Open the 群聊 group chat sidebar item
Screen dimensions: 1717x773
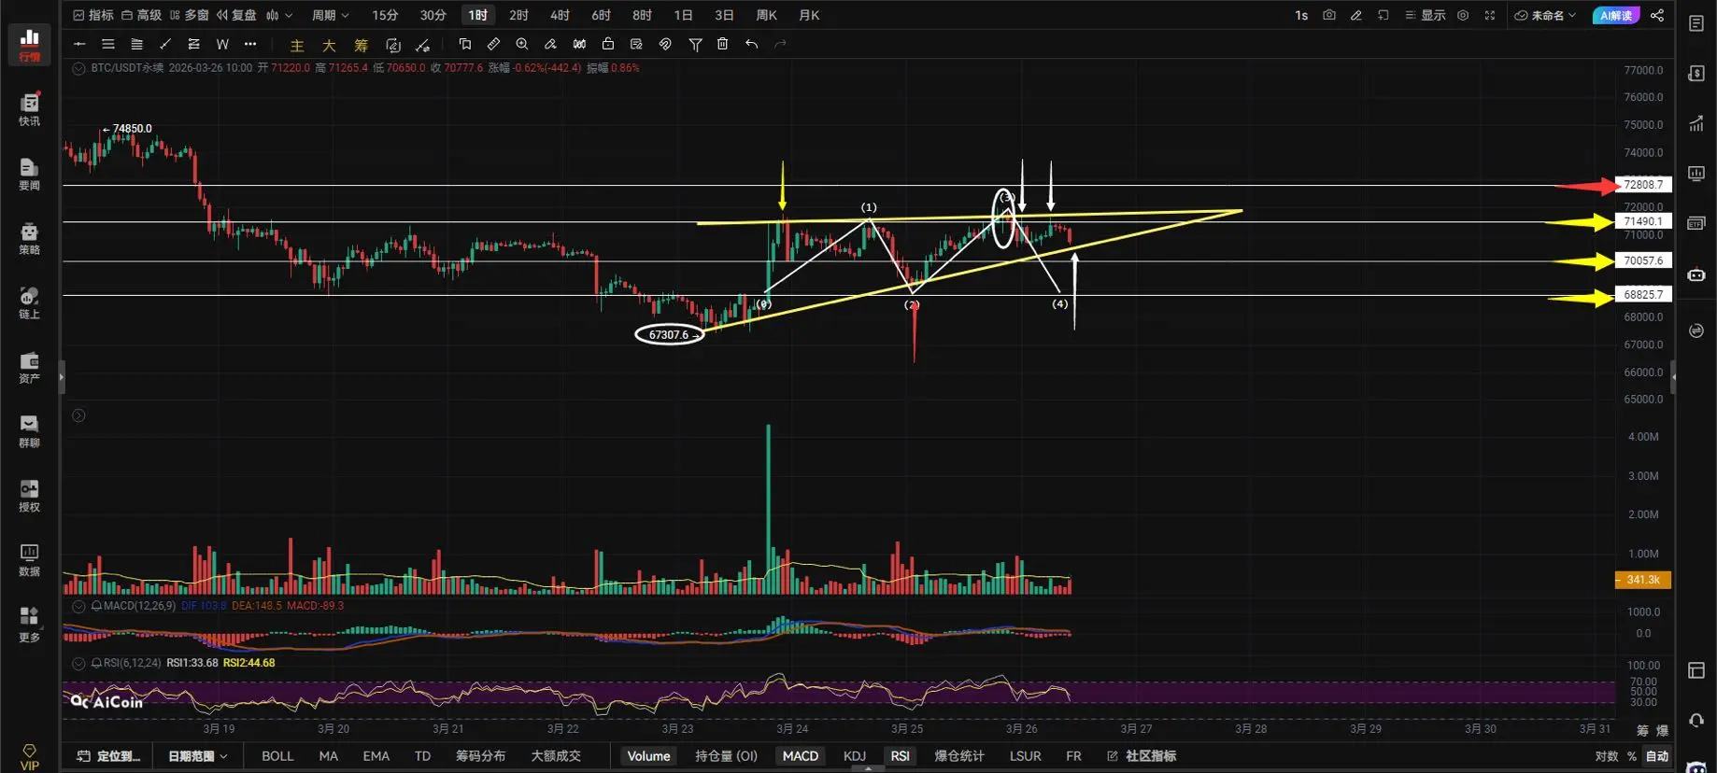pyautogui.click(x=29, y=432)
